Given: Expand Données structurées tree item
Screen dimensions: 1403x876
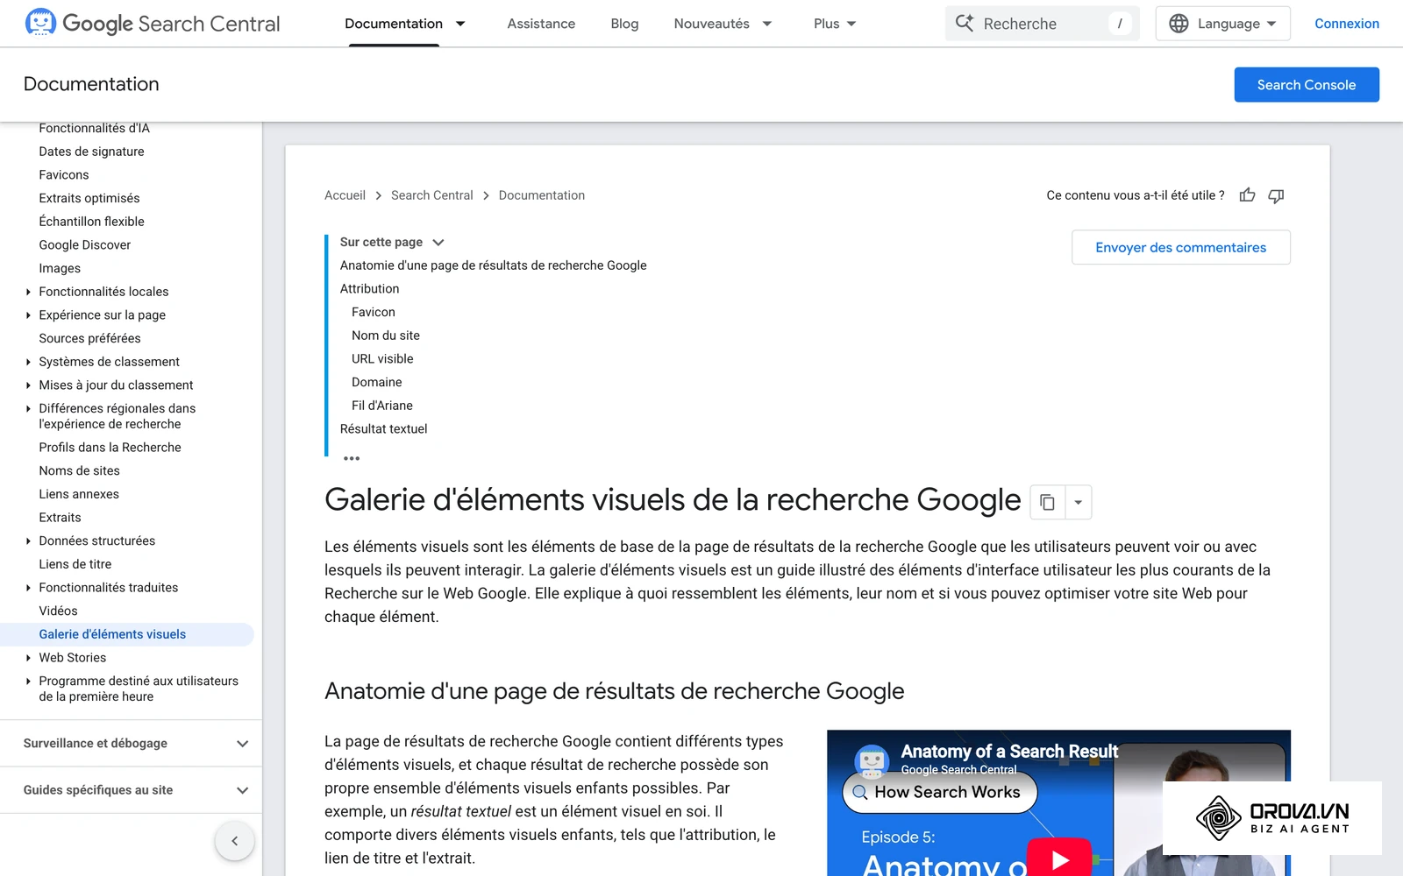Looking at the screenshot, I should point(28,541).
